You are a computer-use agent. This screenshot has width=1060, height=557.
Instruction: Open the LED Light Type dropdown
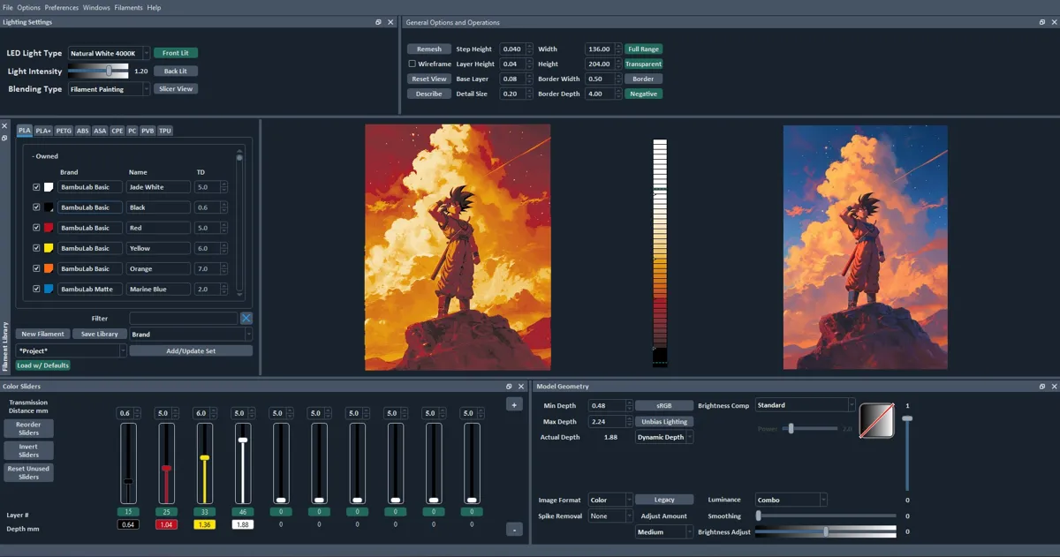coord(110,53)
